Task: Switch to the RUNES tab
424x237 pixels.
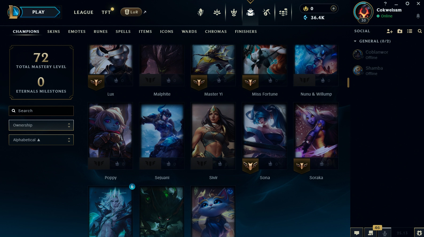Action: (101, 31)
